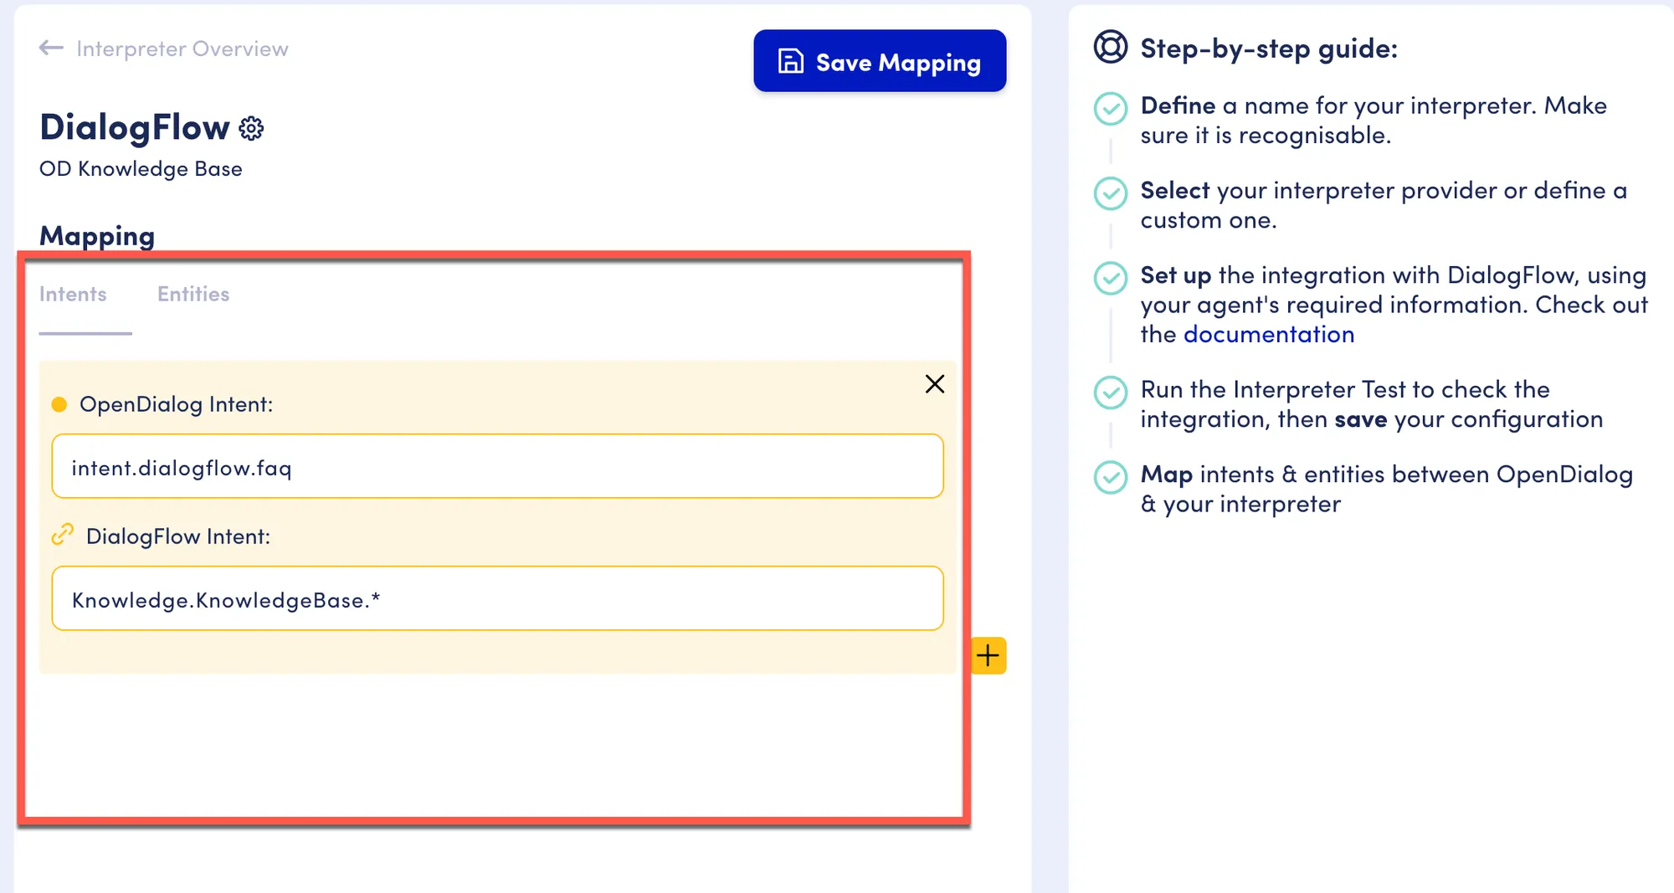Screen dimensions: 1674x893
Task: Click the yellow dot beside OpenDialog Intent
Action: [x=59, y=405]
